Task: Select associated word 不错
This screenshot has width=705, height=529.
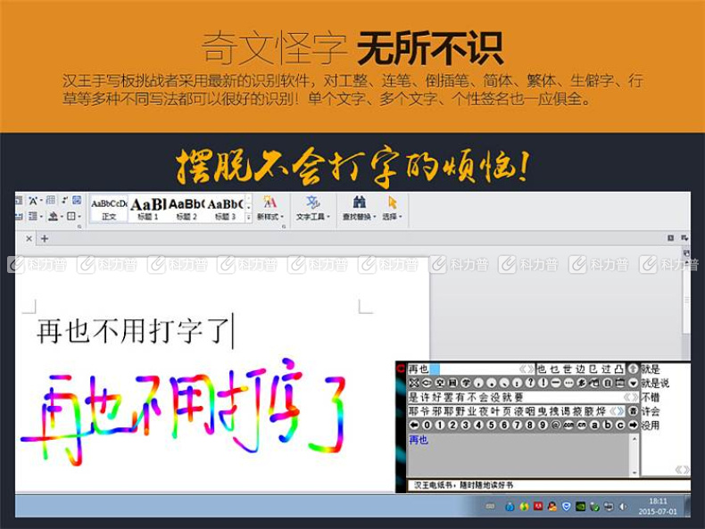Action: (651, 397)
